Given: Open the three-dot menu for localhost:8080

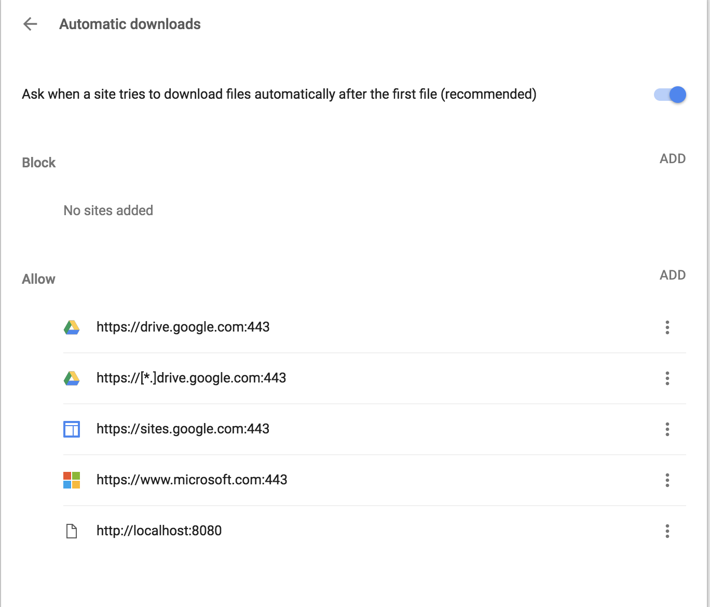Looking at the screenshot, I should click(667, 531).
